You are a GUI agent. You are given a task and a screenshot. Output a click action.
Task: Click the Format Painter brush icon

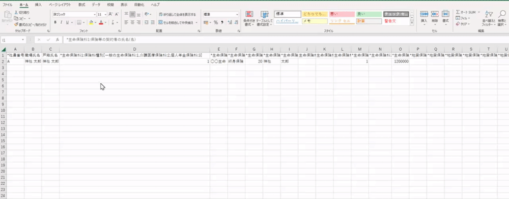tap(16, 24)
